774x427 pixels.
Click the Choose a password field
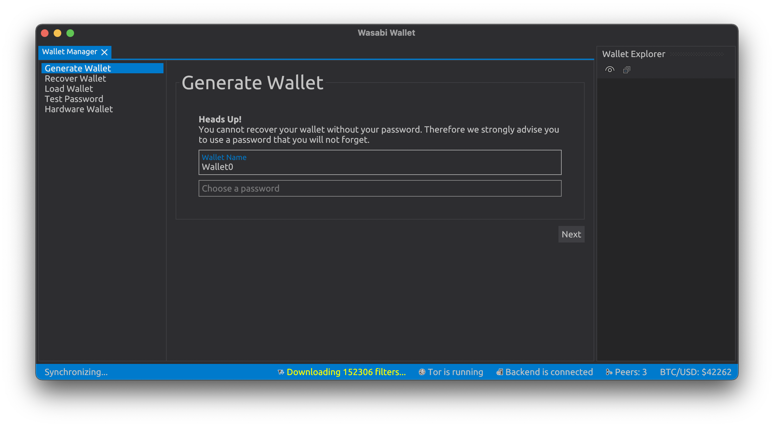click(x=380, y=188)
